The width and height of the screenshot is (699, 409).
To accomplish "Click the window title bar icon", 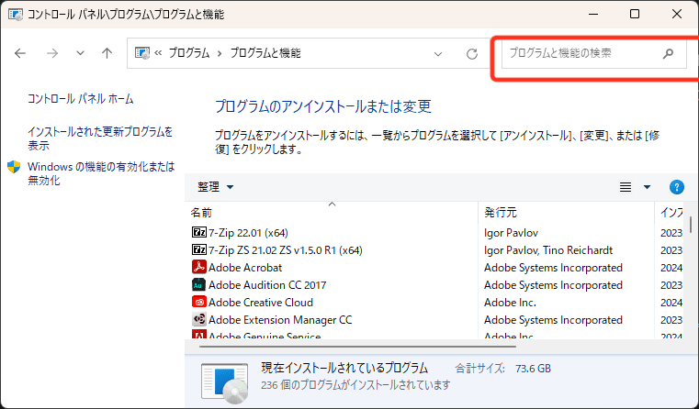I will (16, 15).
